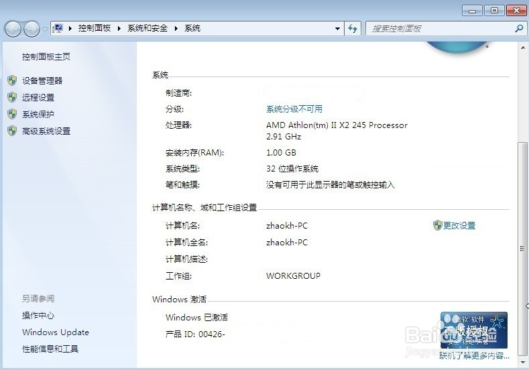
Task: Click shield icon beside 远程设置
Action: (12, 97)
